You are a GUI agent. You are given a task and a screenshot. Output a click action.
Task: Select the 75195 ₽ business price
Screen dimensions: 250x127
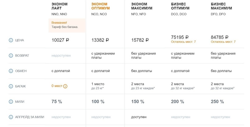[180, 37]
